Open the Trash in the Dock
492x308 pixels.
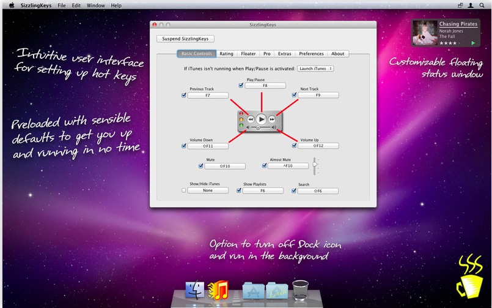[300, 290]
